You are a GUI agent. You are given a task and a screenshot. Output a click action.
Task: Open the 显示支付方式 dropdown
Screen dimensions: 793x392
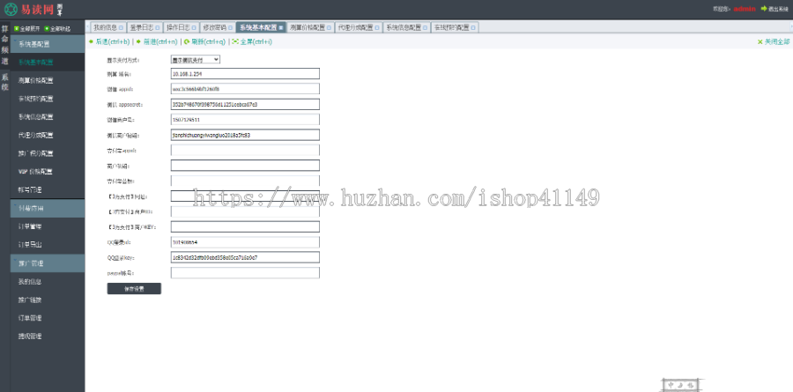pos(196,60)
